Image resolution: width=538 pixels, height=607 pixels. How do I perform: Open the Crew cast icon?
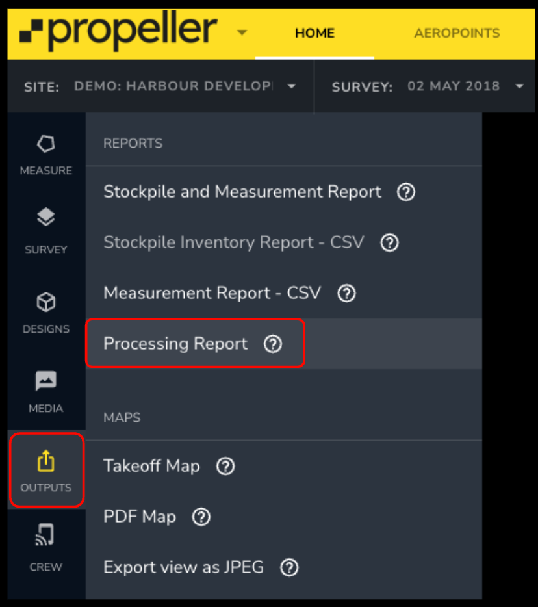pyautogui.click(x=45, y=536)
